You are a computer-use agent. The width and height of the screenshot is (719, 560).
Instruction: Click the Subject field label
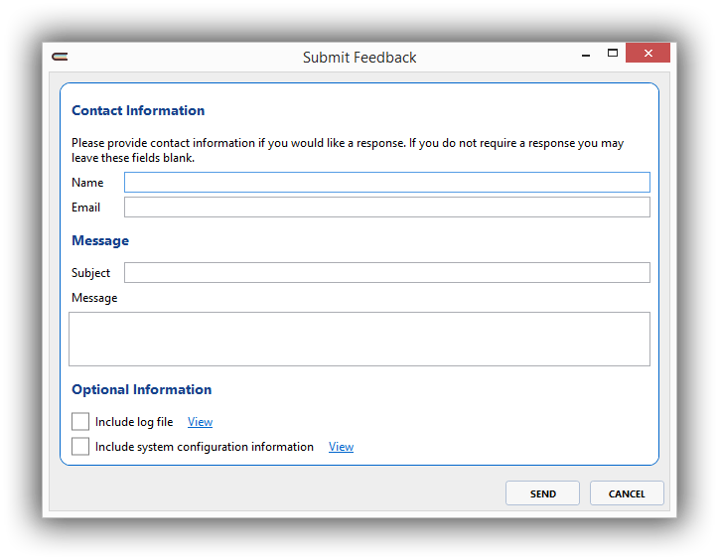point(91,273)
